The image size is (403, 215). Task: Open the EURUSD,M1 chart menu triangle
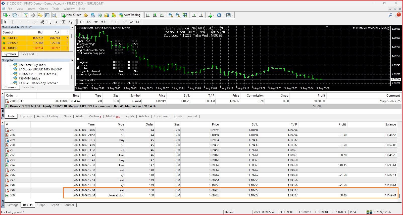tap(77, 28)
